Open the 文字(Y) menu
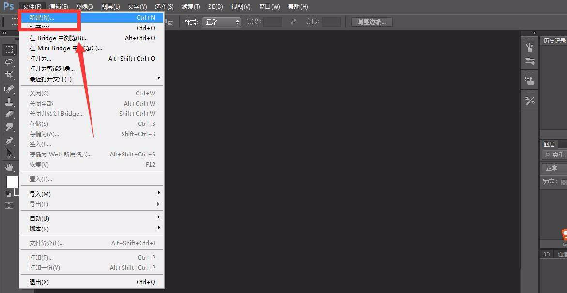This screenshot has height=293, width=567. (138, 6)
